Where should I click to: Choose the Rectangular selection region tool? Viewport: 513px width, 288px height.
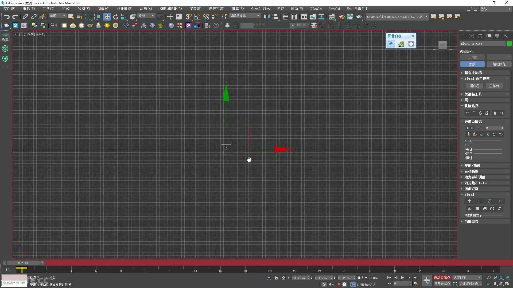[x=88, y=17]
